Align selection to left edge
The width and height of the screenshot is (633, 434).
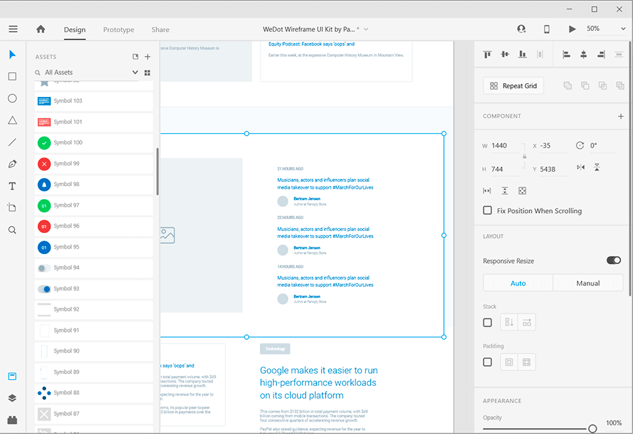click(566, 54)
